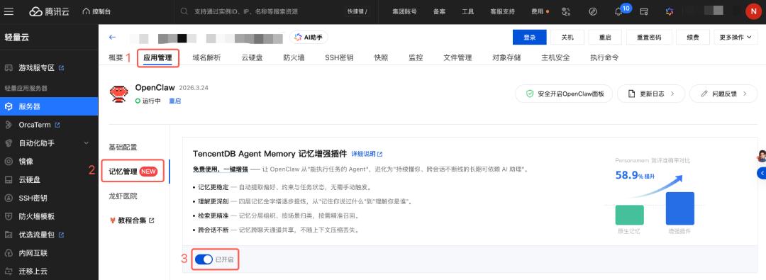The height and width of the screenshot is (280, 766).
Task: Open 镜像 in the sidebar
Action: (26, 161)
